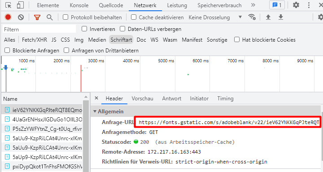
Task: Open network search with magnifier icon
Action: point(50,17)
